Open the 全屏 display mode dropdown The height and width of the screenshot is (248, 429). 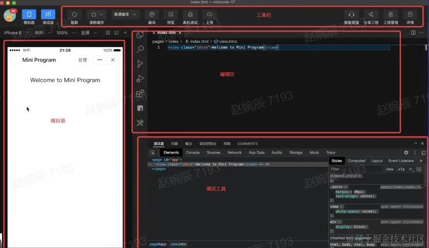point(89,33)
